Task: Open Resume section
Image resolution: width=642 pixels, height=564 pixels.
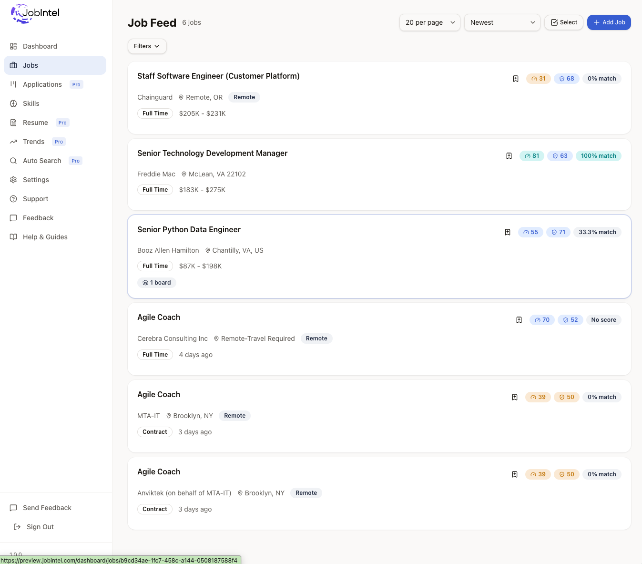Action: 55,123
